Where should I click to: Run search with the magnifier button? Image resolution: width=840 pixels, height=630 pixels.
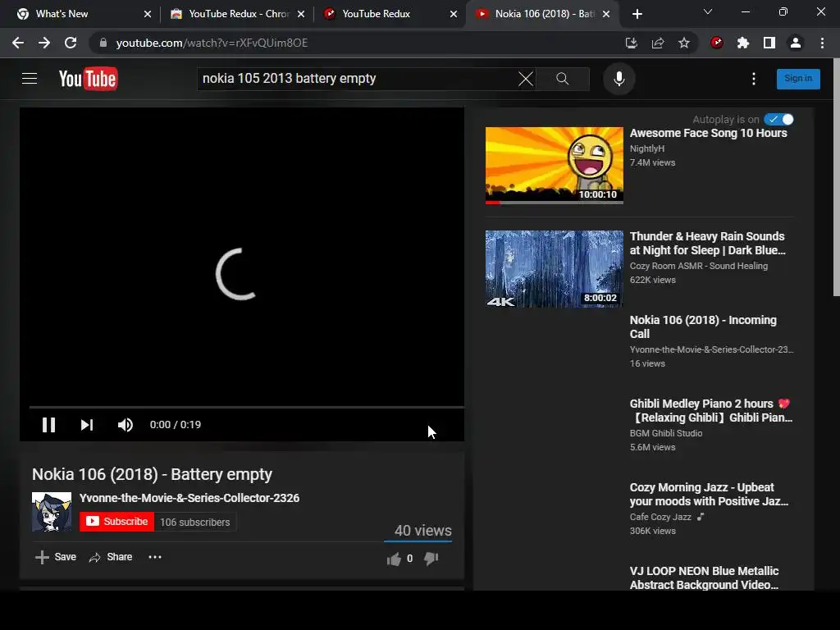pos(563,79)
